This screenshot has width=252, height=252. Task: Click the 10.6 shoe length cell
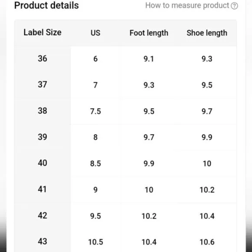pyautogui.click(x=207, y=242)
